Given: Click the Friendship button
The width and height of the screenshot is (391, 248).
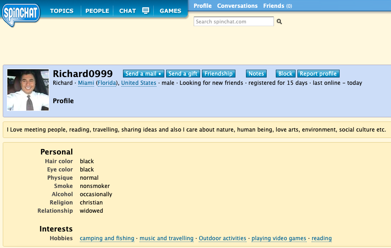Looking at the screenshot, I should [218, 74].
